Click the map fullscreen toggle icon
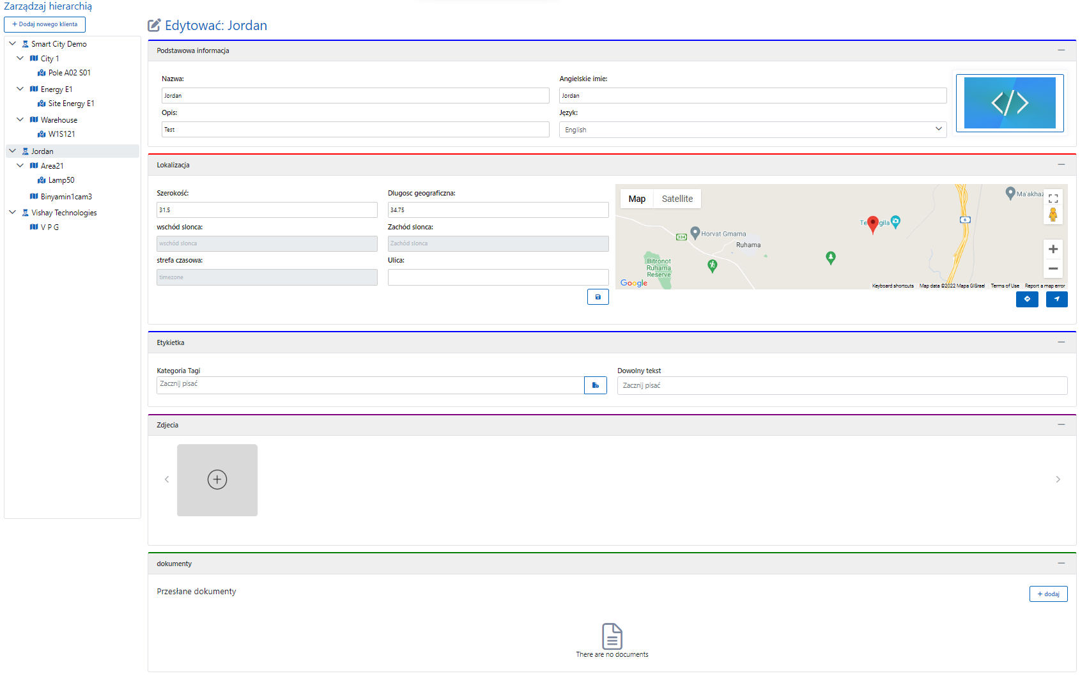The image size is (1080, 676). coord(1053,199)
